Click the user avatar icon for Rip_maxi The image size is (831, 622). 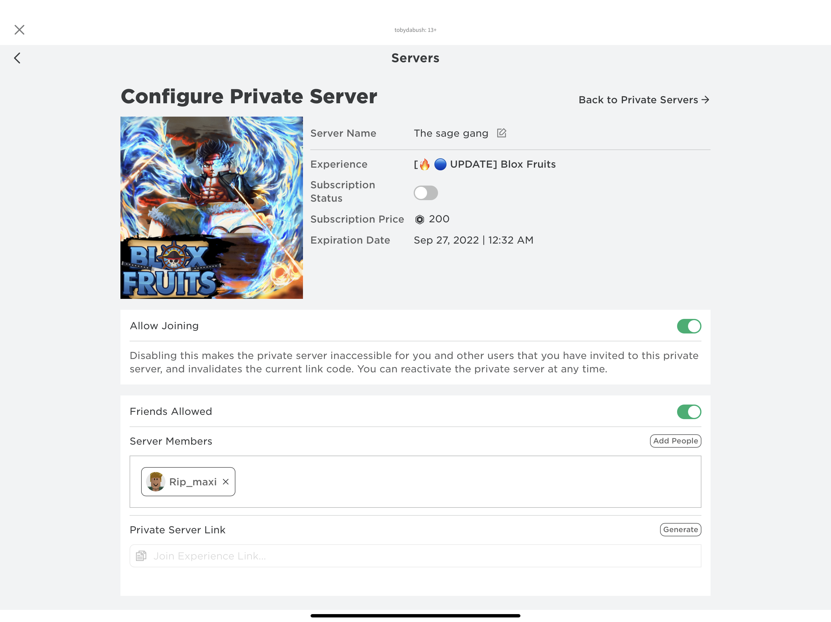pyautogui.click(x=155, y=481)
